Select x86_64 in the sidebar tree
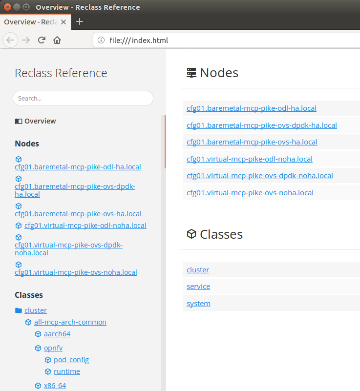The width and height of the screenshot is (360, 391). click(x=55, y=386)
